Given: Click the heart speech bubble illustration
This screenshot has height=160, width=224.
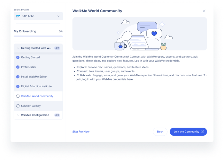Looking at the screenshot, I should (x=154, y=34).
